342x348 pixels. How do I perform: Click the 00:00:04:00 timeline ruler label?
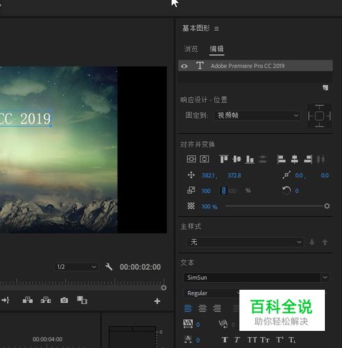point(47,339)
